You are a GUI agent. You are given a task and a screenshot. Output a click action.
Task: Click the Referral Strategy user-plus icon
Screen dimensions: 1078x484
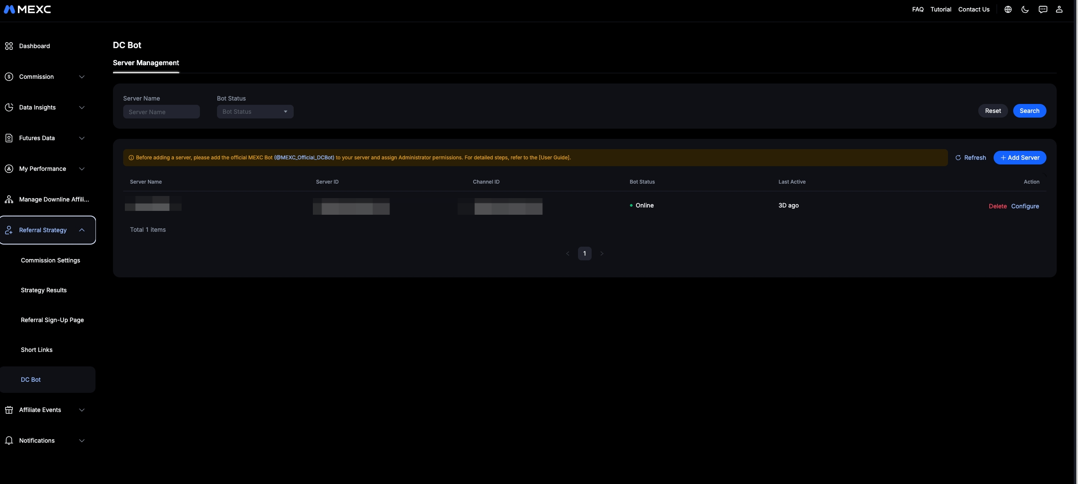9,230
